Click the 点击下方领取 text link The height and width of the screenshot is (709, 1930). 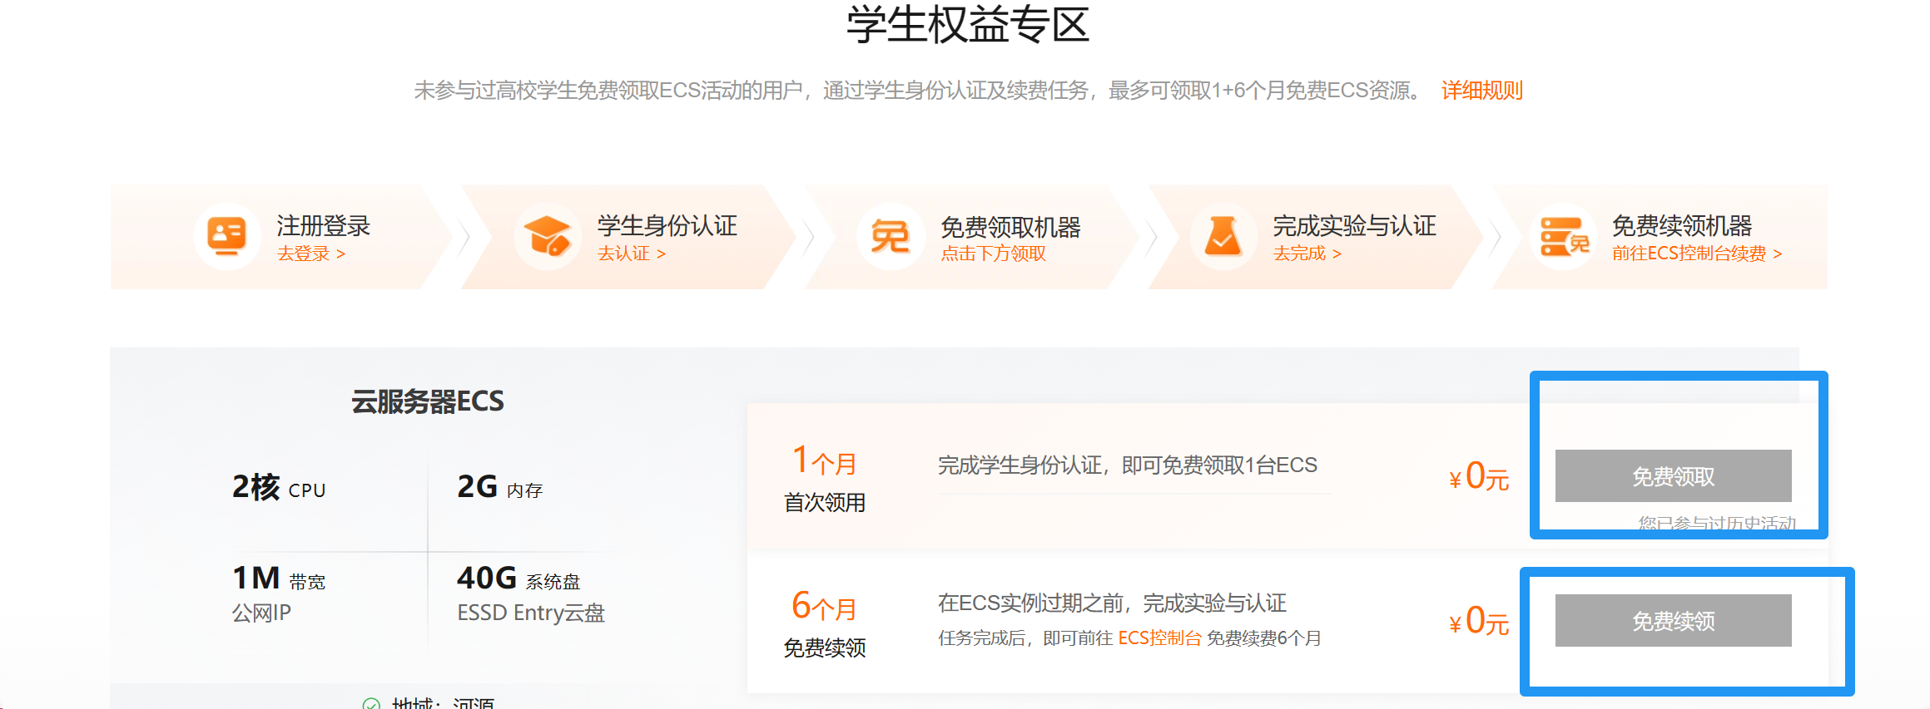pos(993,254)
